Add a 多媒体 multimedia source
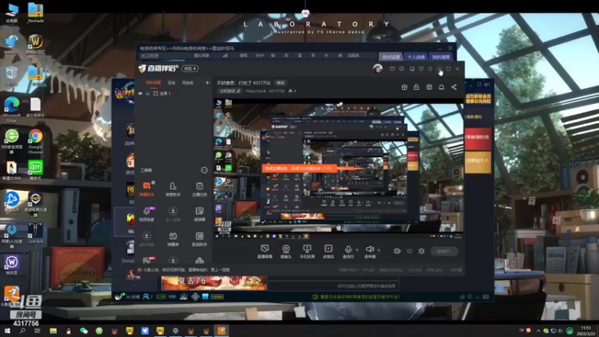The height and width of the screenshot is (337, 599). [x=328, y=252]
